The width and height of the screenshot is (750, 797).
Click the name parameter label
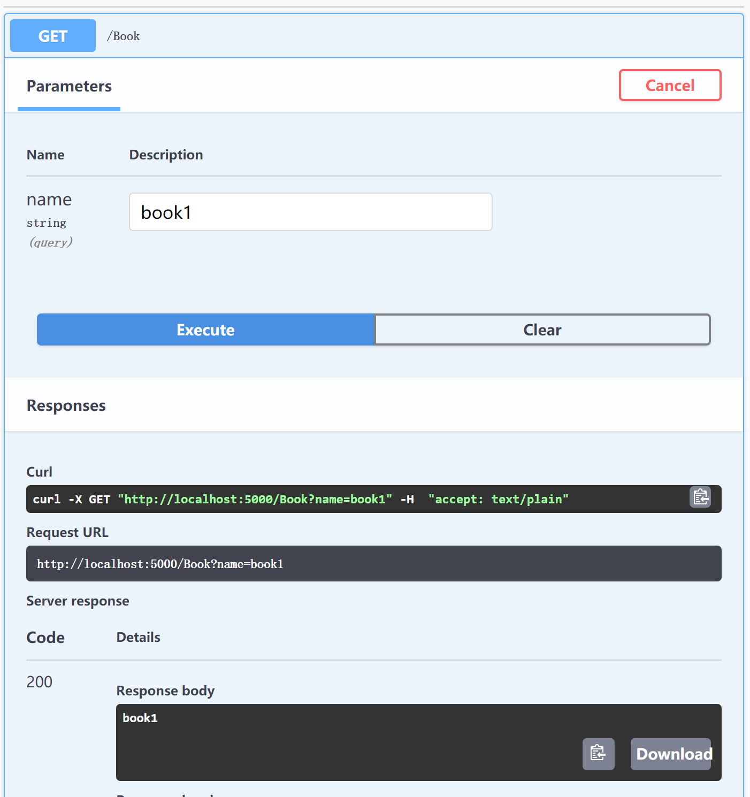coord(49,200)
